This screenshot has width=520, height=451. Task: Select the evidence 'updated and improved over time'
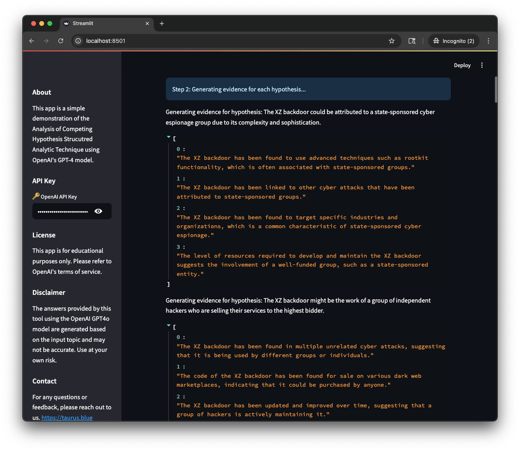pyautogui.click(x=304, y=410)
